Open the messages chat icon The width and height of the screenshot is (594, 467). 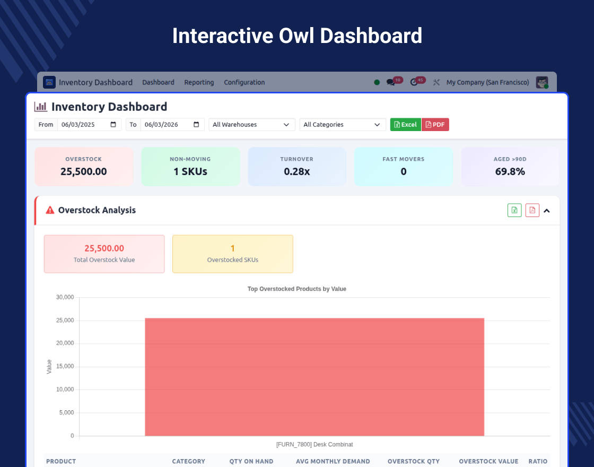[x=390, y=82]
